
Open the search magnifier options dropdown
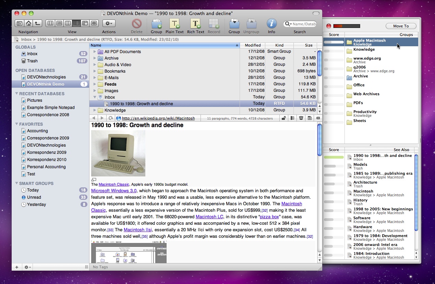289,24
